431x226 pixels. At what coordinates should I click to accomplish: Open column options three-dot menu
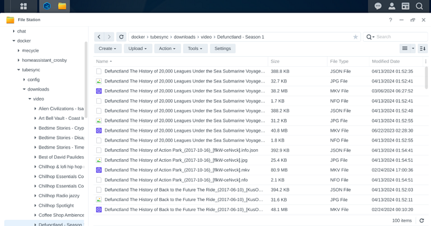426,62
